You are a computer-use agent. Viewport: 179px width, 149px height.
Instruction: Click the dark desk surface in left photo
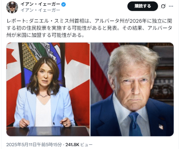tap(48, 131)
